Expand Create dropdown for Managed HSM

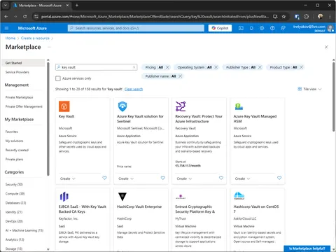(x=243, y=178)
